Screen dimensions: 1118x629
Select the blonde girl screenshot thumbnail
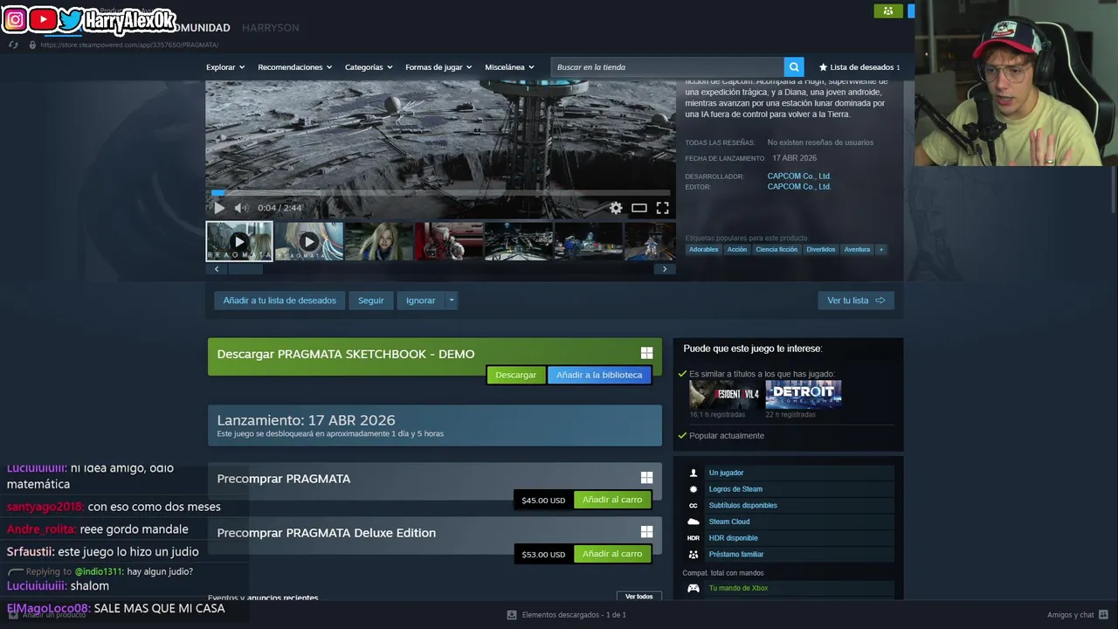coord(379,241)
